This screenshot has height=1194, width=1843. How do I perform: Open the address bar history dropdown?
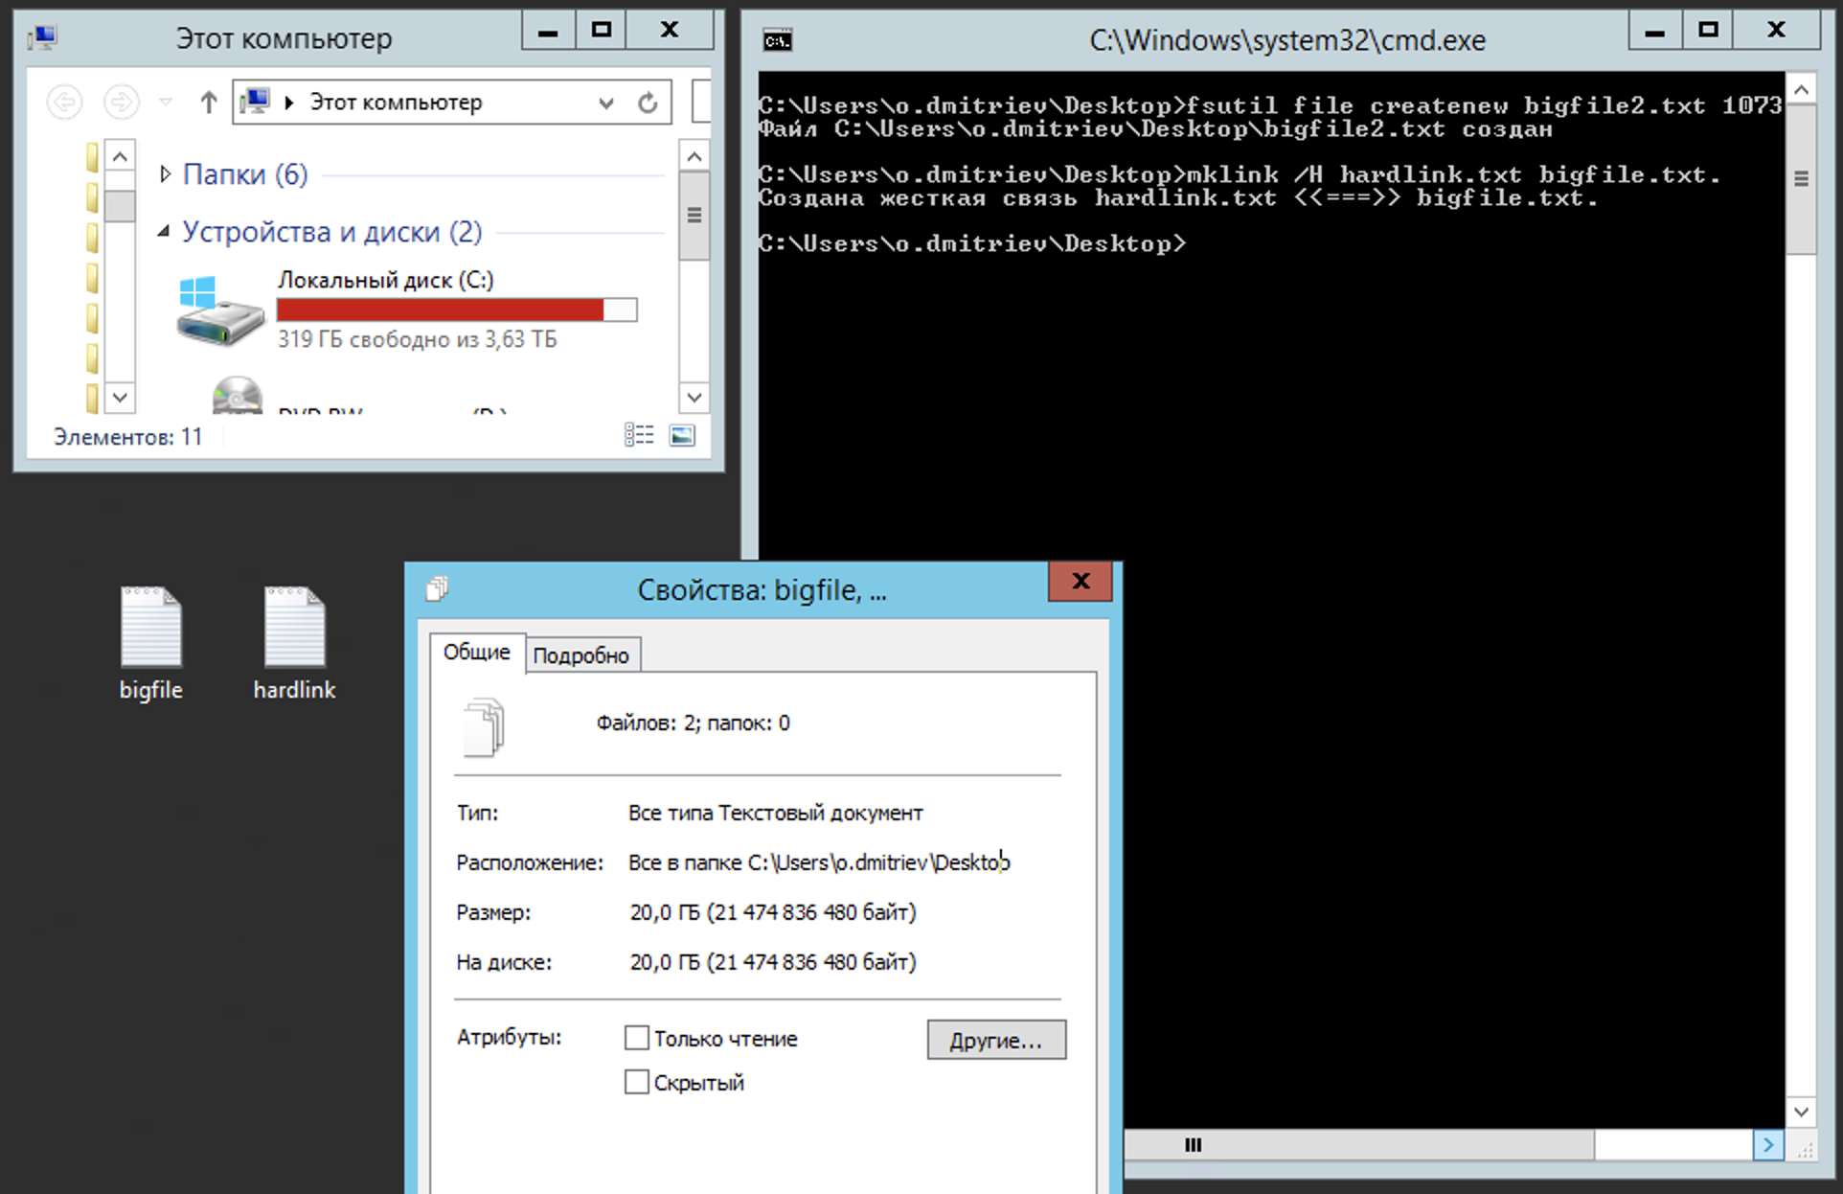pyautogui.click(x=605, y=103)
